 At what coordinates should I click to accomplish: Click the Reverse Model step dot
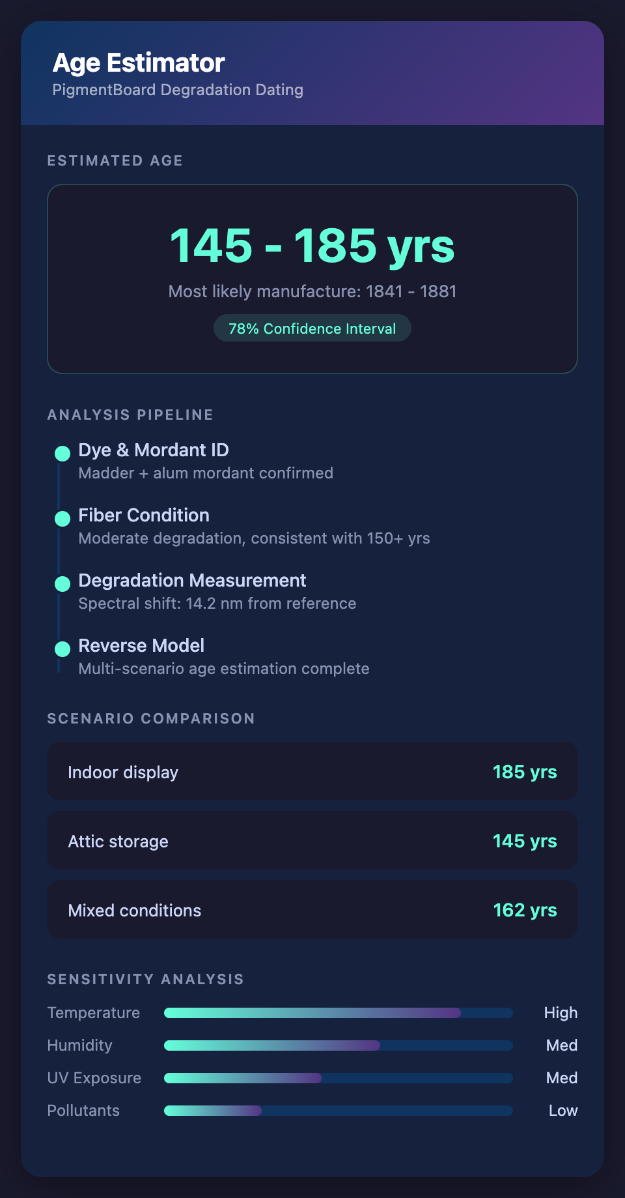62,649
